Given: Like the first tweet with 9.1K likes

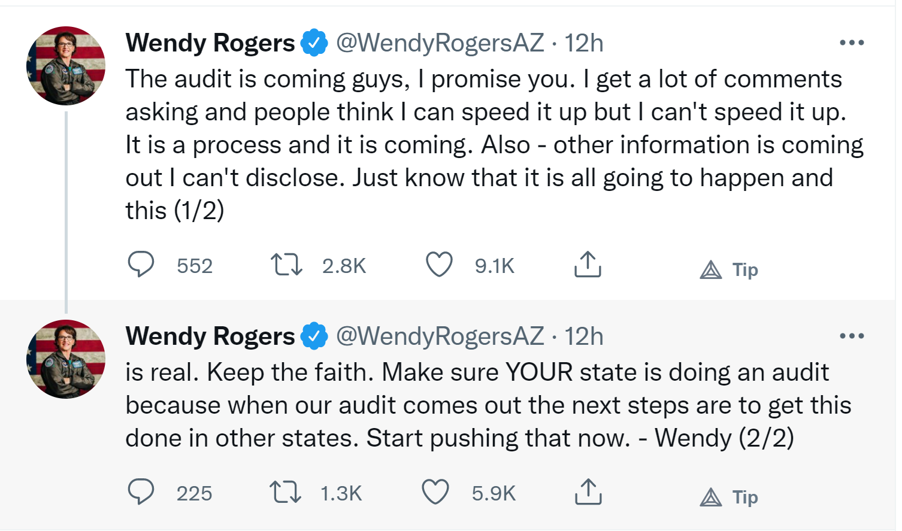Looking at the screenshot, I should [439, 265].
